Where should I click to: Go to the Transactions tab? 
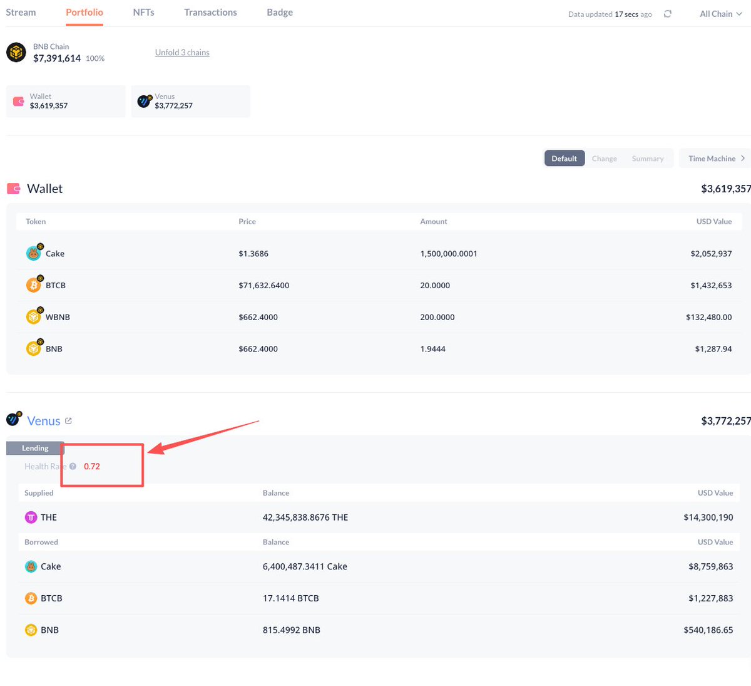click(210, 13)
